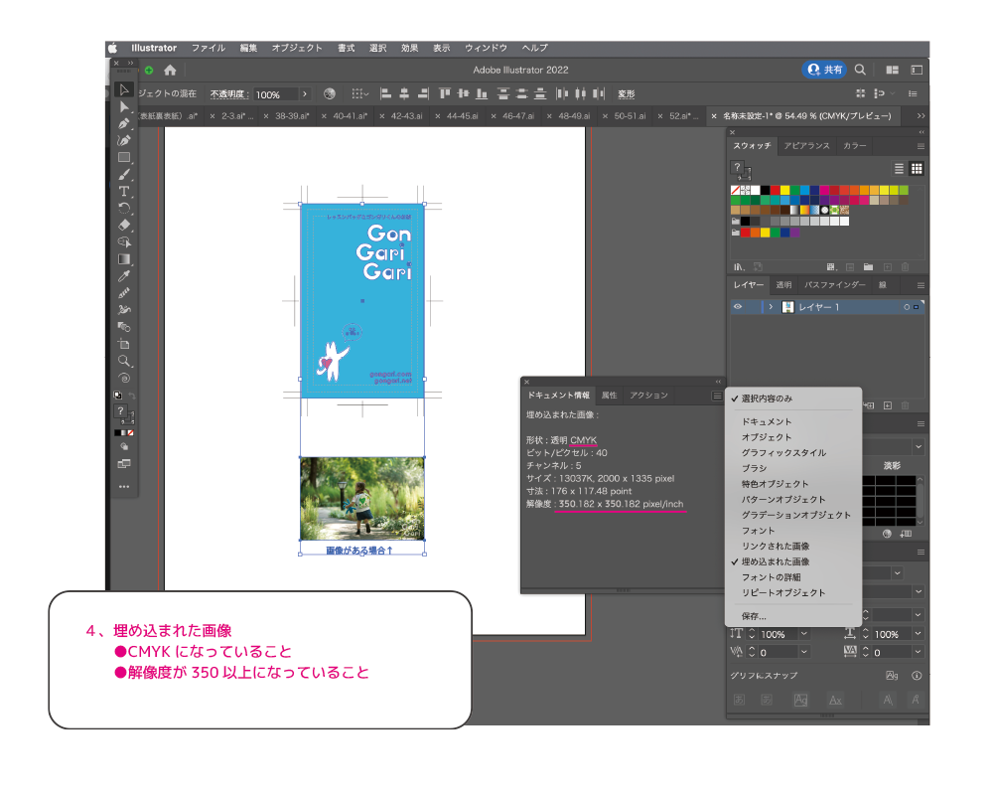
Task: Toggle 埋め込まれた画像 menu option
Action: coord(792,561)
